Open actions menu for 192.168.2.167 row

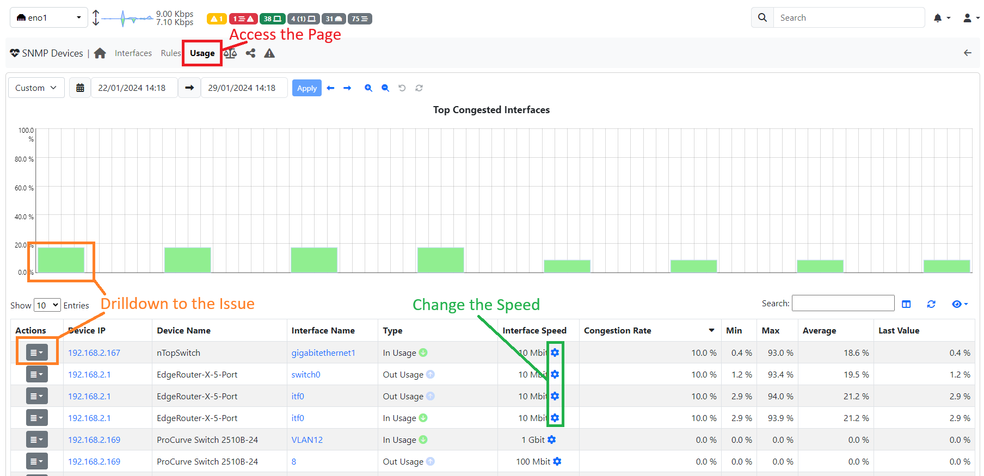click(x=37, y=353)
